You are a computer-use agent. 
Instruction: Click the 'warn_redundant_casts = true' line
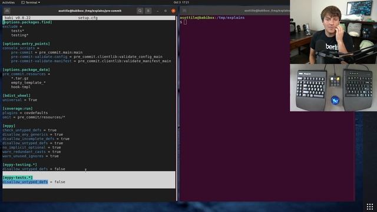31,152
